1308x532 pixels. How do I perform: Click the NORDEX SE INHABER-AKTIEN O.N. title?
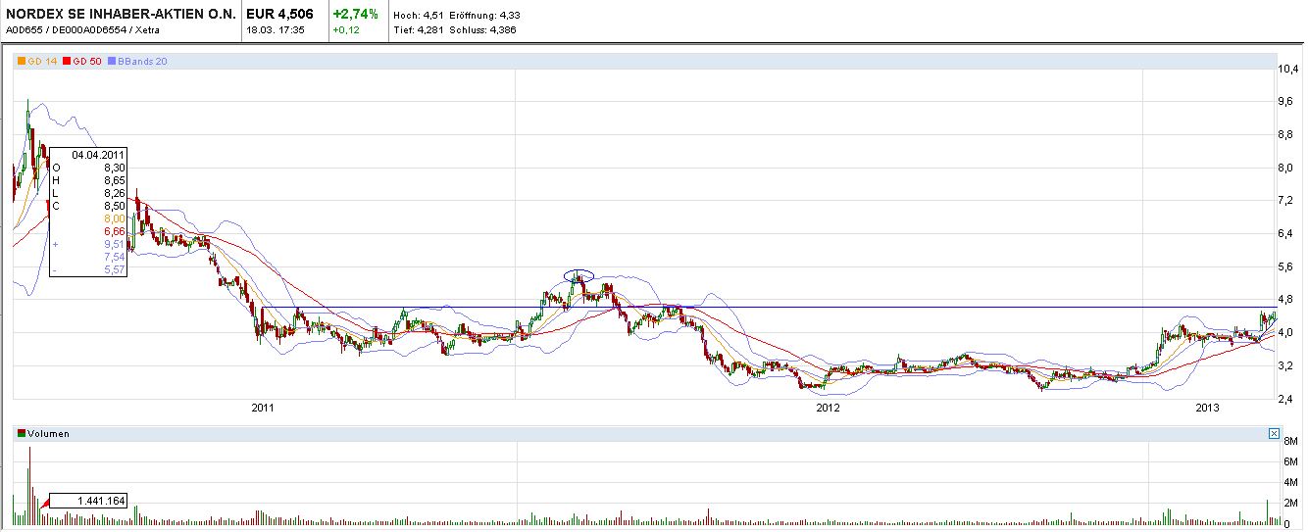pyautogui.click(x=122, y=14)
